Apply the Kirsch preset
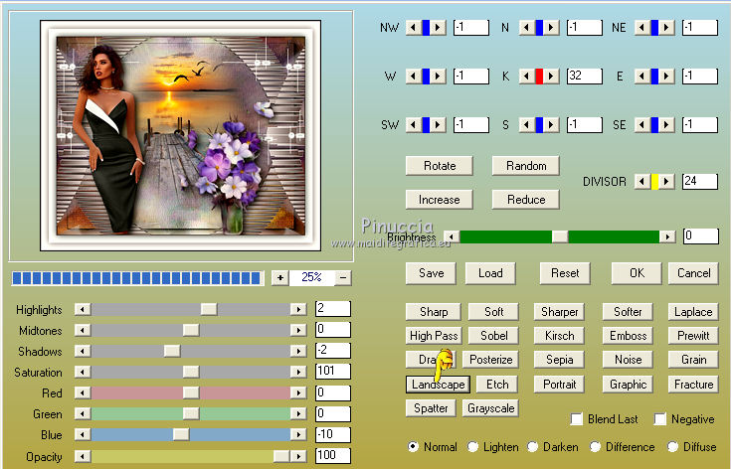The width and height of the screenshot is (731, 469). (559, 335)
